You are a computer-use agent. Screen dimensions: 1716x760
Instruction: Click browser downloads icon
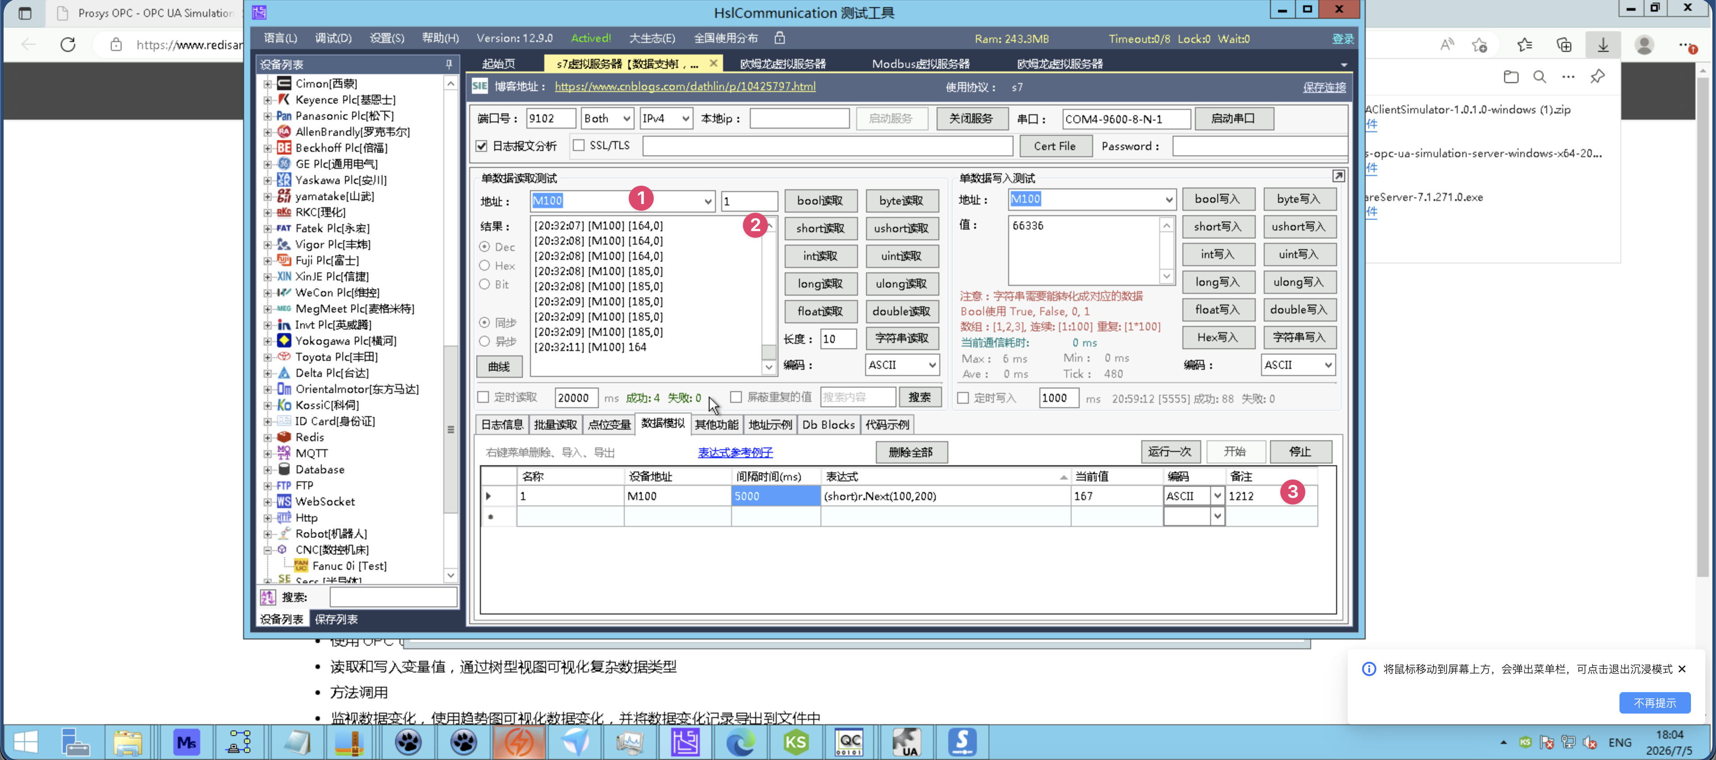[x=1603, y=45]
